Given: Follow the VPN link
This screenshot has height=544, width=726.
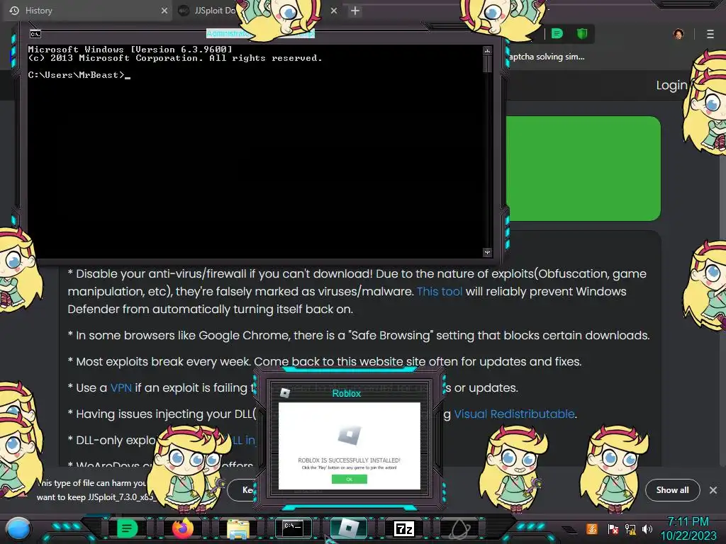Looking at the screenshot, I should tap(121, 387).
